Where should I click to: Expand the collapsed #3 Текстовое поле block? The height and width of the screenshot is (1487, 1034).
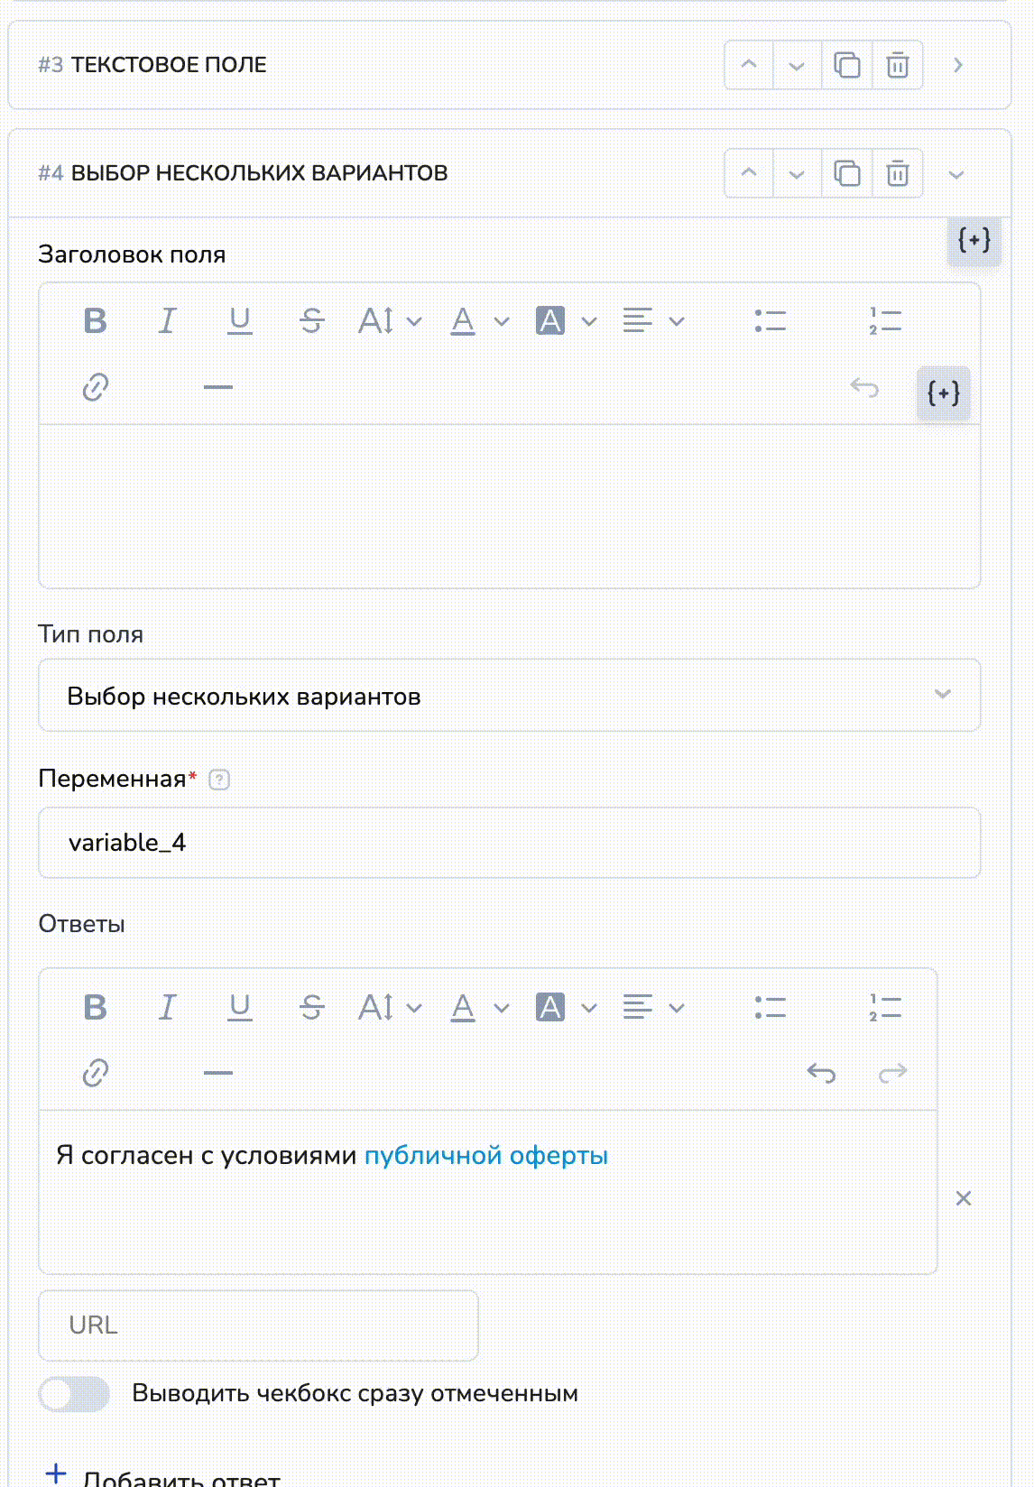[958, 65]
